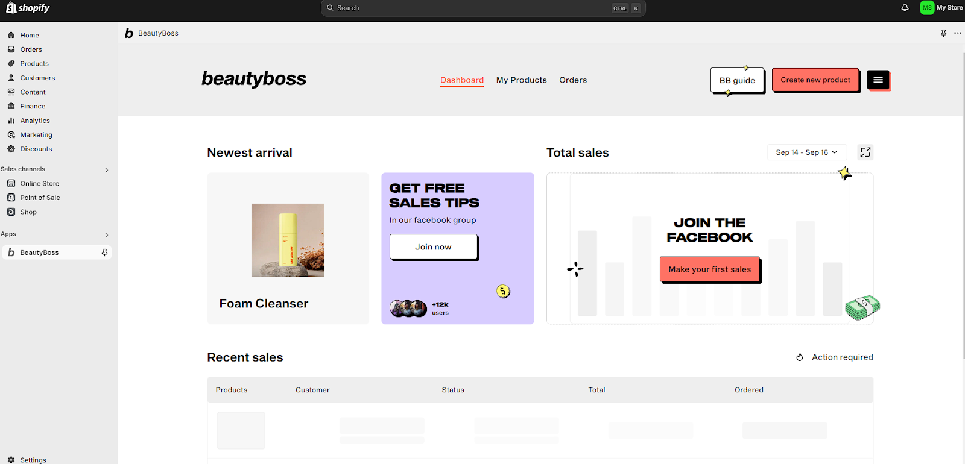Click the Online Store icon
Viewport: 965px width, 464px height.
click(x=11, y=183)
